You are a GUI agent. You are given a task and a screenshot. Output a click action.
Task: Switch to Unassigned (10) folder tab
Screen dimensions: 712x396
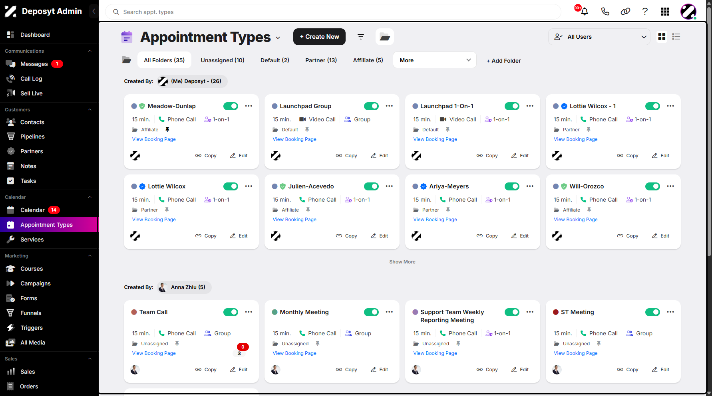tap(223, 60)
